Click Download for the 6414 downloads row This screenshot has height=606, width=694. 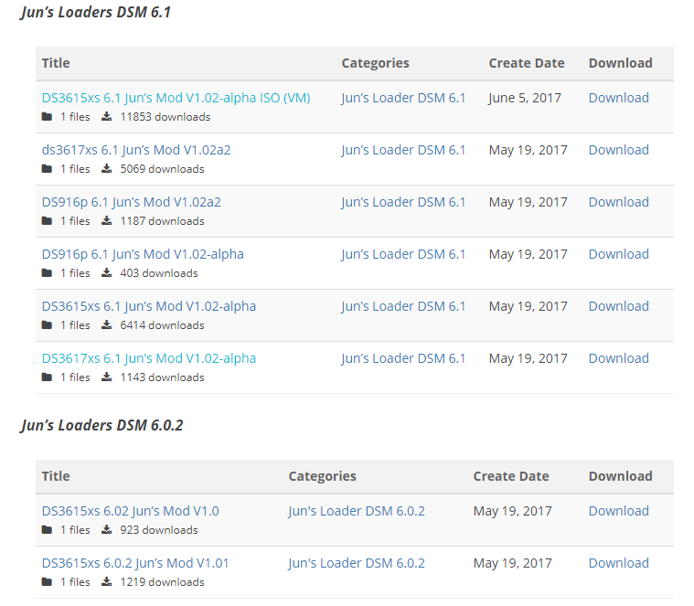(619, 306)
